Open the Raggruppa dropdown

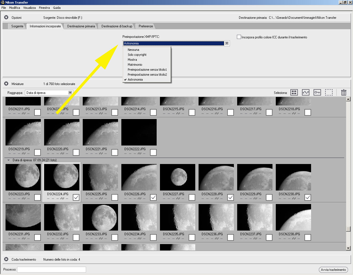click(x=49, y=93)
